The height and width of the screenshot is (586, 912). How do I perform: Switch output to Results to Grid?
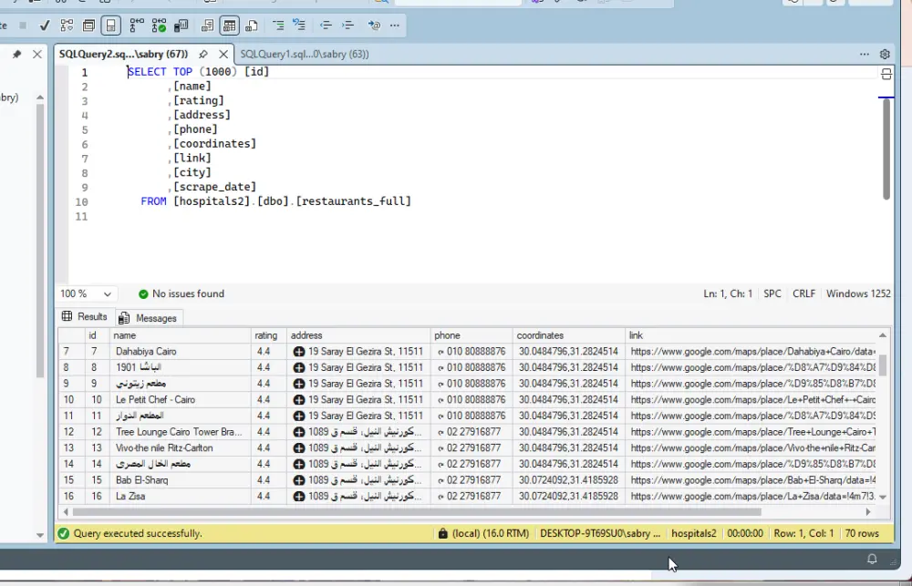coord(229,26)
